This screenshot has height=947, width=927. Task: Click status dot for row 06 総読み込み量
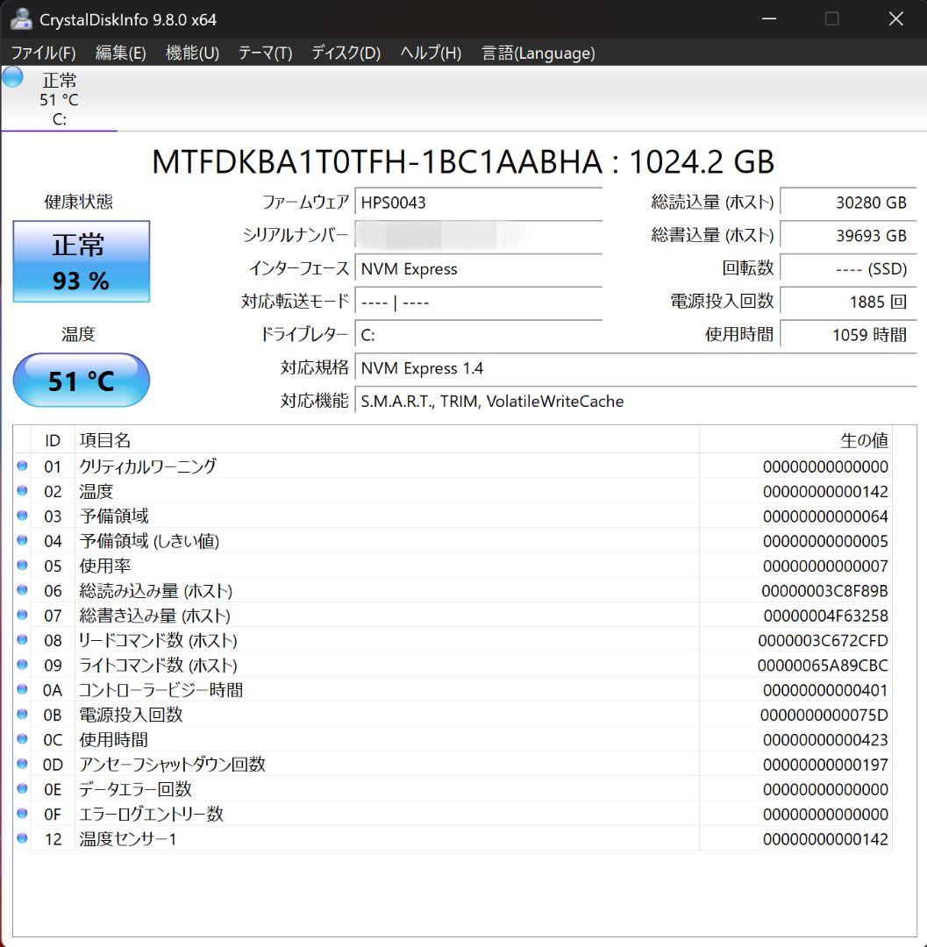(x=22, y=590)
